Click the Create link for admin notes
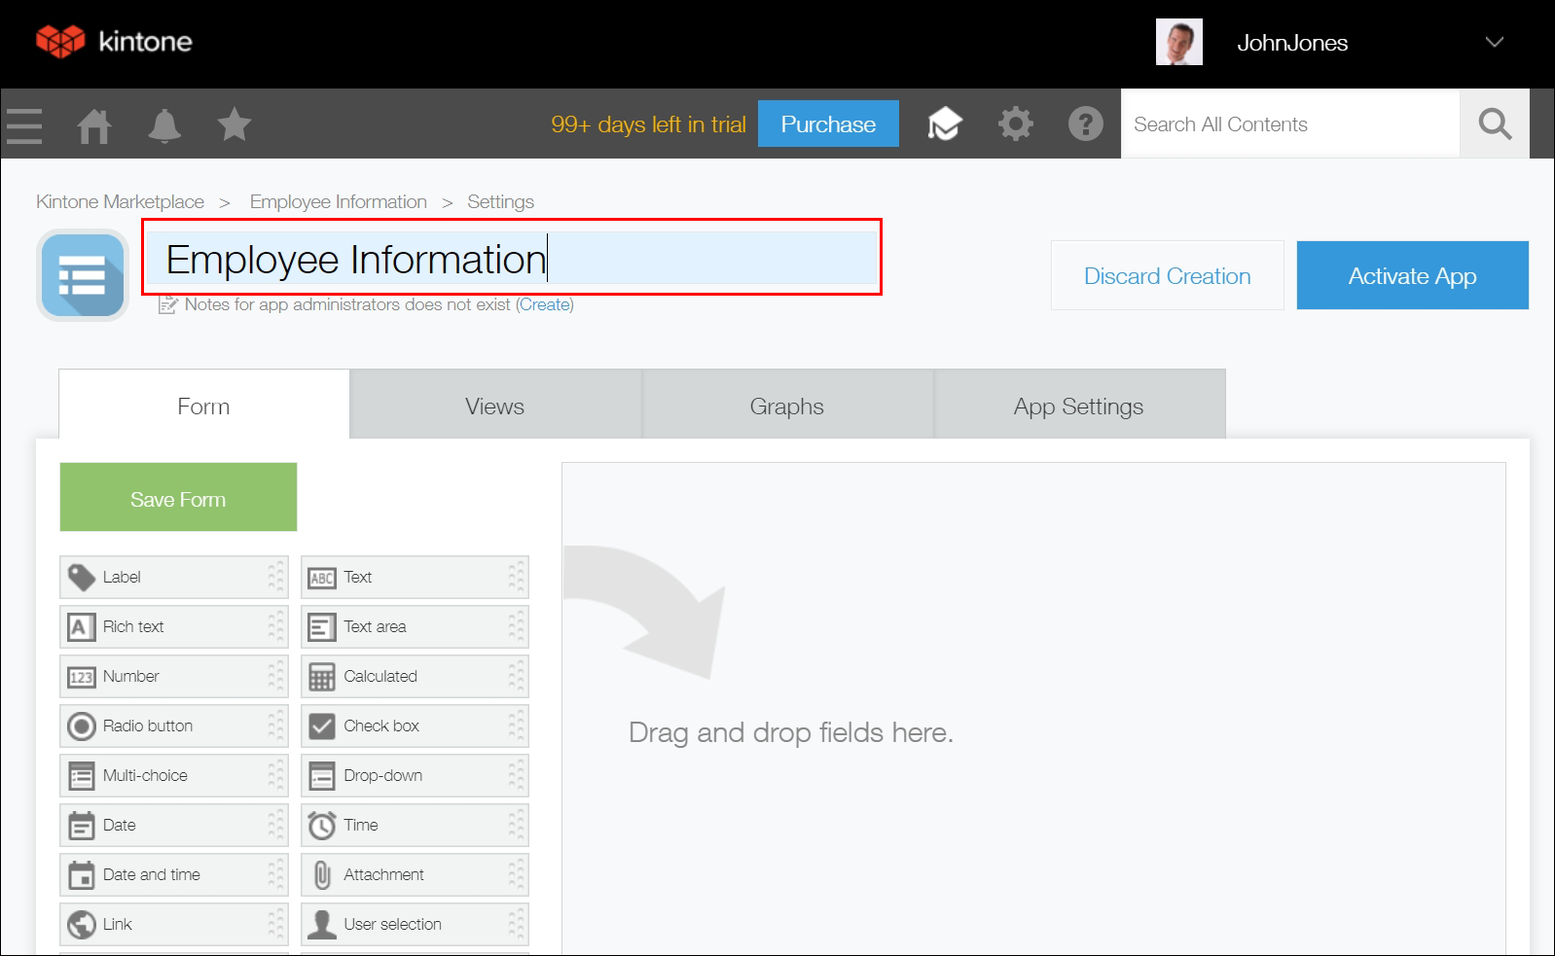The height and width of the screenshot is (956, 1555). [x=544, y=304]
